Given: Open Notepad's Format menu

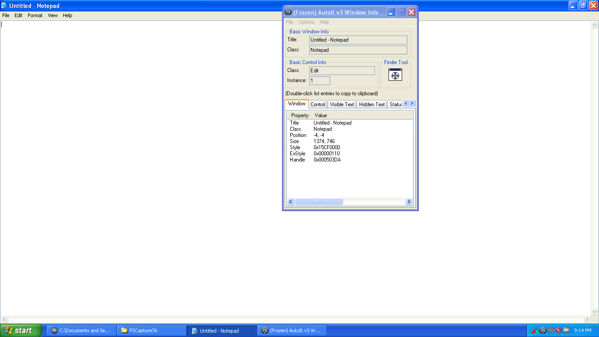Looking at the screenshot, I should point(35,15).
